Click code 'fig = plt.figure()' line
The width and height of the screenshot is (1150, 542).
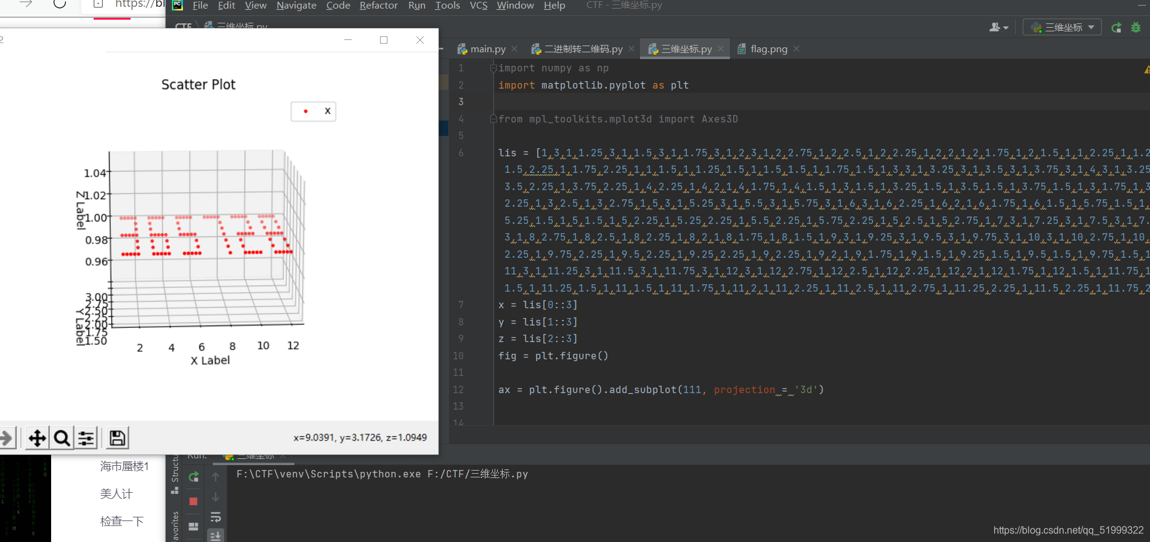553,356
